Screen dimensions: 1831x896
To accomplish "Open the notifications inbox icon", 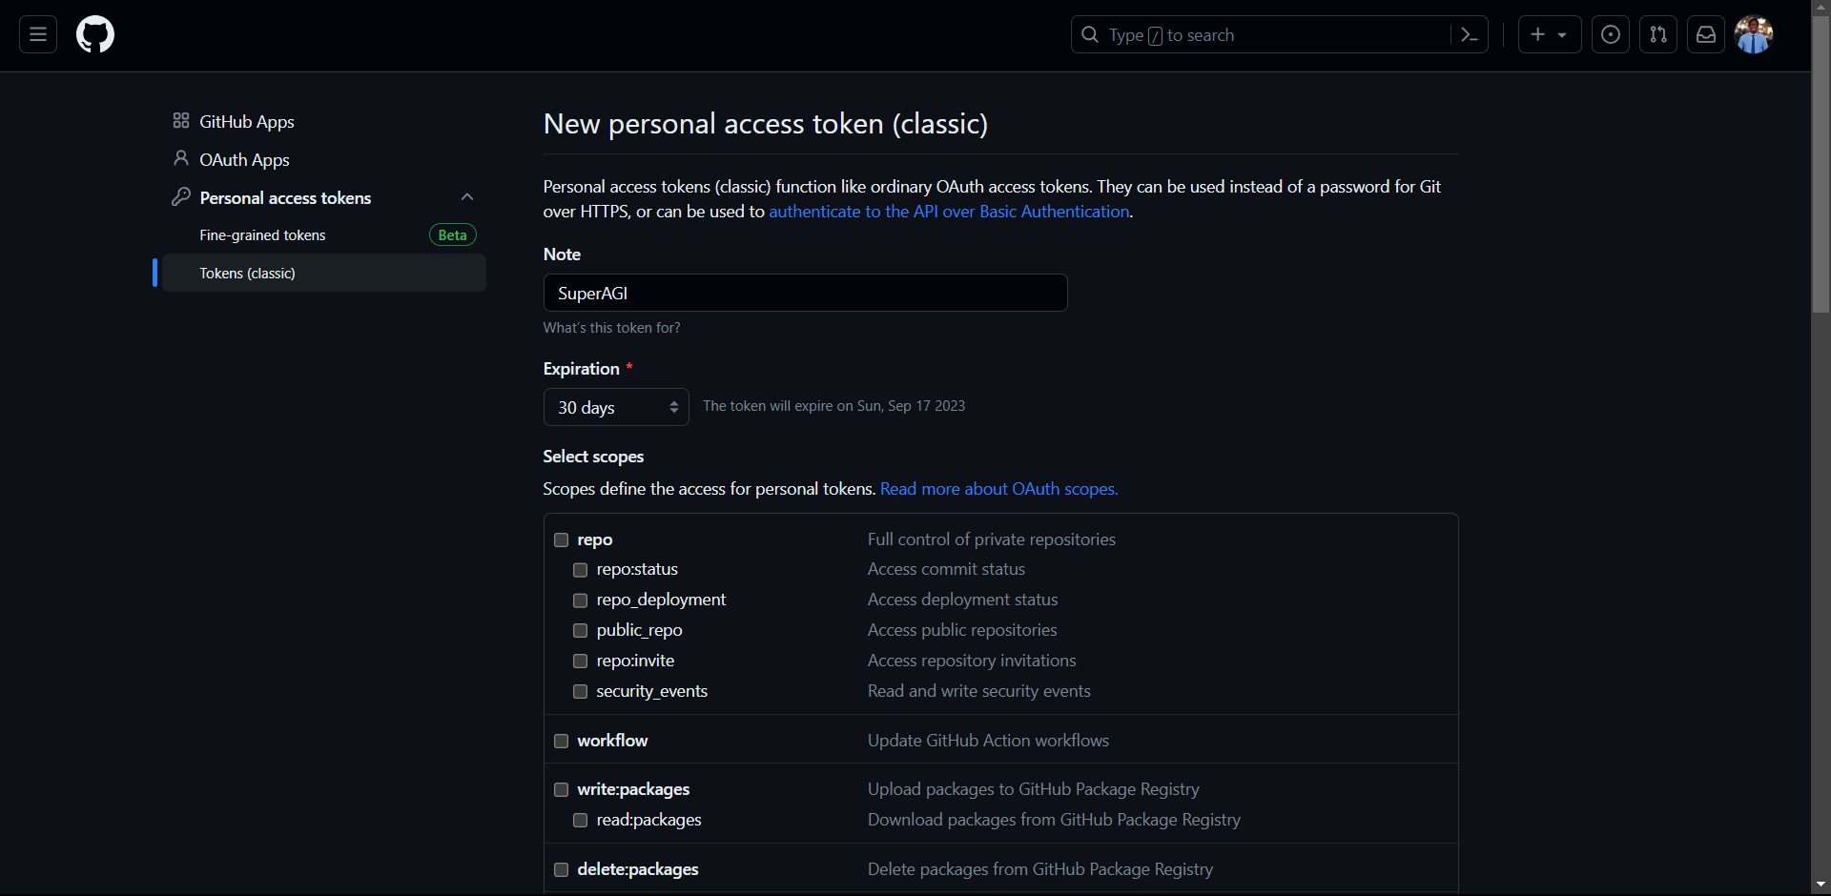I will point(1706,35).
